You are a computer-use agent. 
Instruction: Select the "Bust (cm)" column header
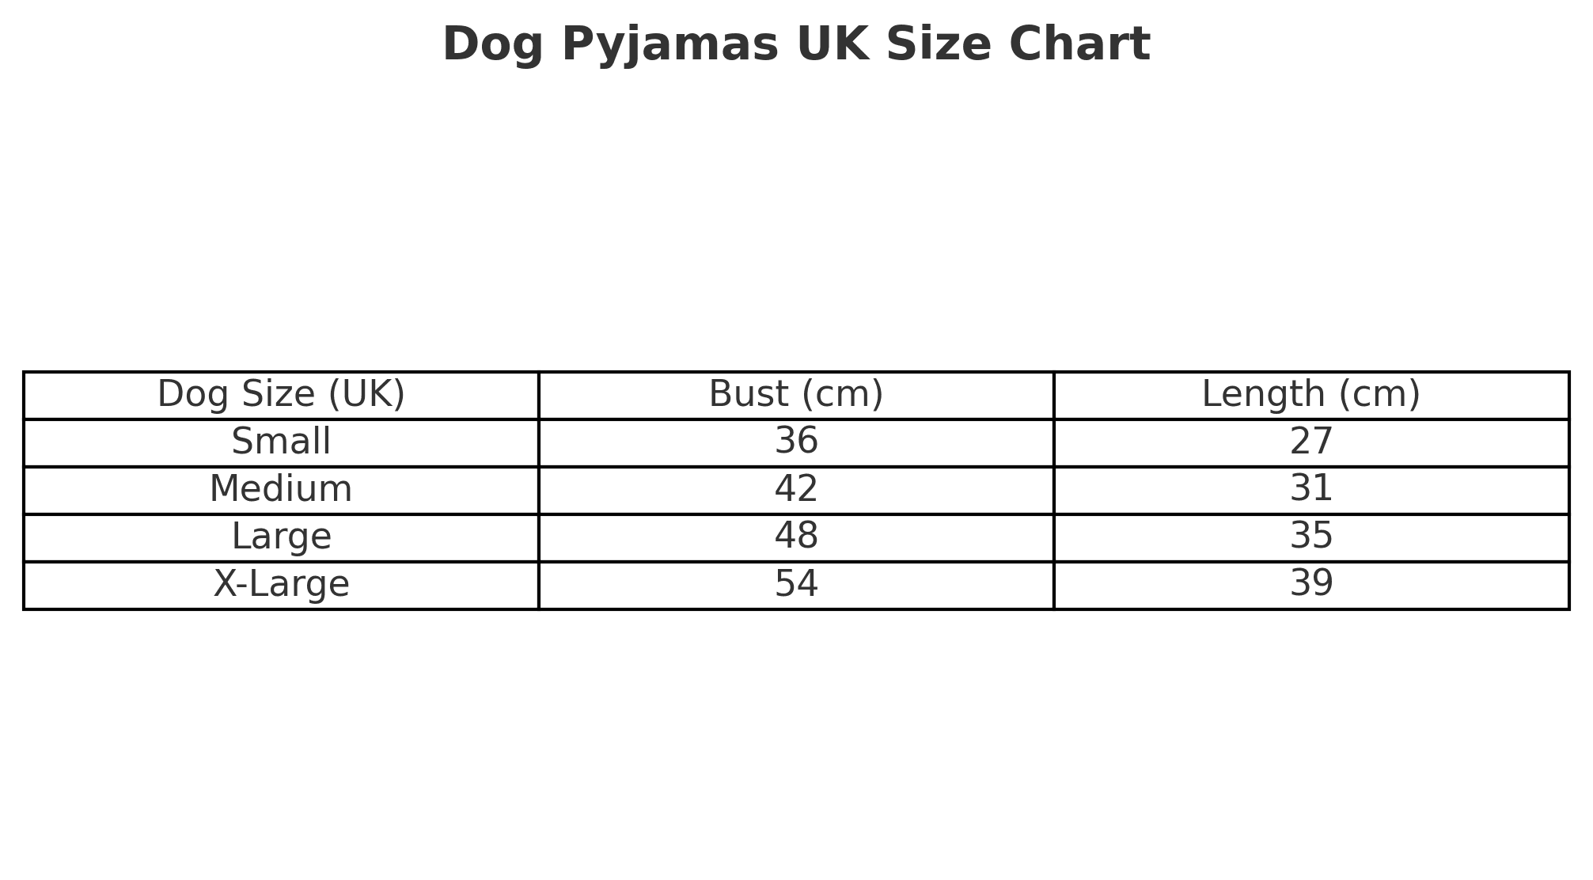click(795, 395)
